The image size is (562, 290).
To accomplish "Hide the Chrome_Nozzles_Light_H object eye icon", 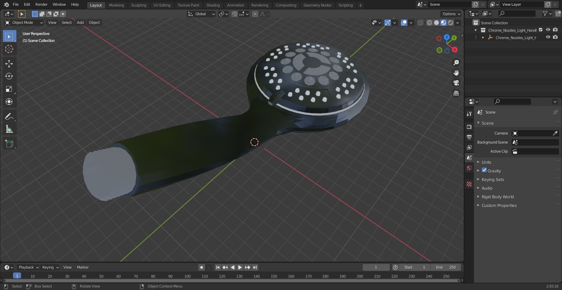I will (x=548, y=37).
